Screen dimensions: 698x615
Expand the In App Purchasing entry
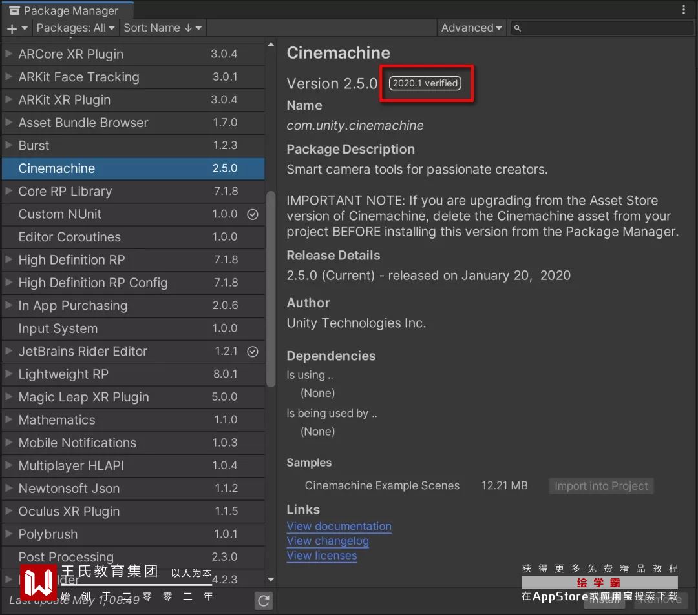(x=8, y=305)
